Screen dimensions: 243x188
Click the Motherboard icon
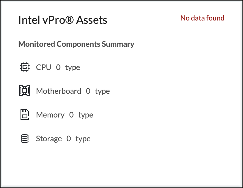tap(25, 91)
